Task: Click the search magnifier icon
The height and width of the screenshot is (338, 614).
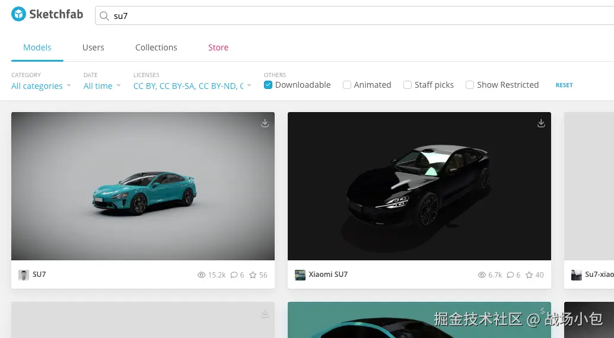Action: click(104, 16)
